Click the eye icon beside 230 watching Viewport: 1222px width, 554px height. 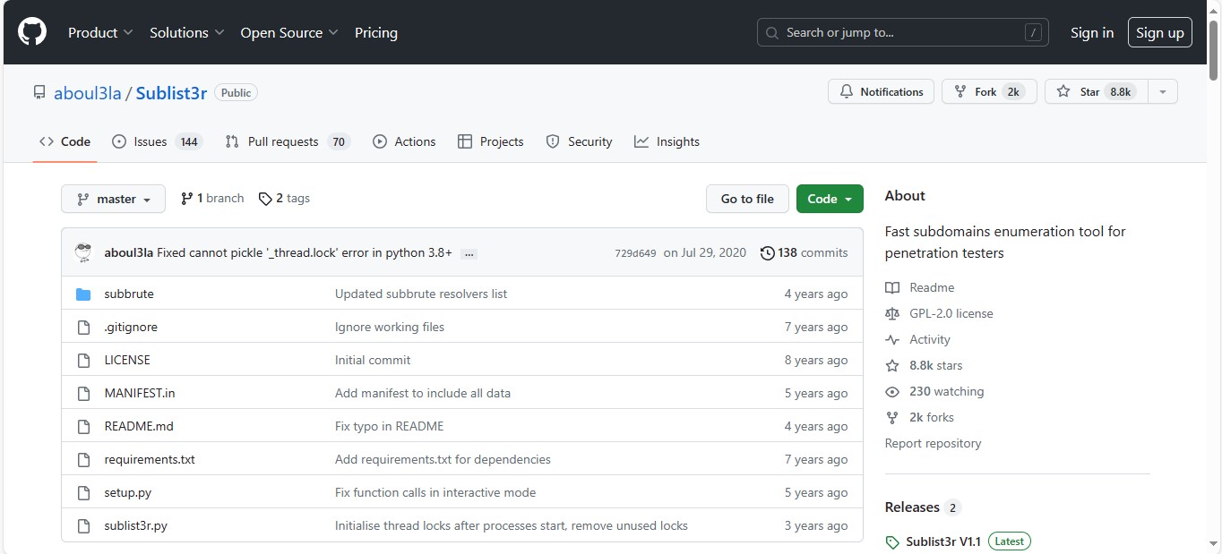tap(892, 391)
